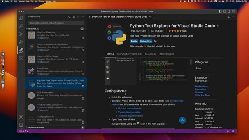The image size is (249, 140).
Task: Open the Uninstall dropdown arrow
Action: coord(151,41)
